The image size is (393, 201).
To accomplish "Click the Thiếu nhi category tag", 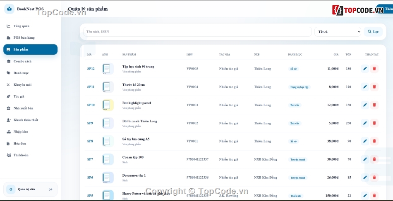I will (x=295, y=196).
